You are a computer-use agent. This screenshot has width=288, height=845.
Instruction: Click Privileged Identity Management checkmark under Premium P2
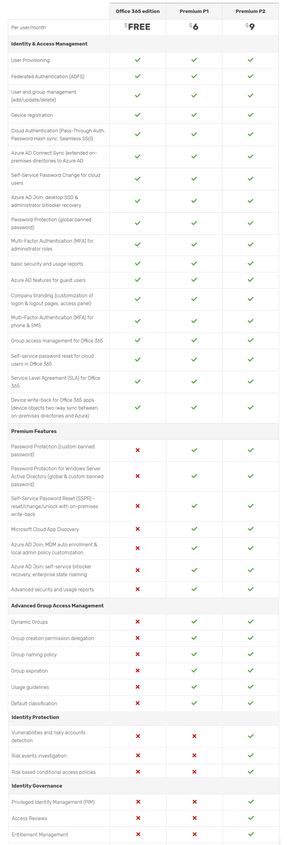(251, 802)
